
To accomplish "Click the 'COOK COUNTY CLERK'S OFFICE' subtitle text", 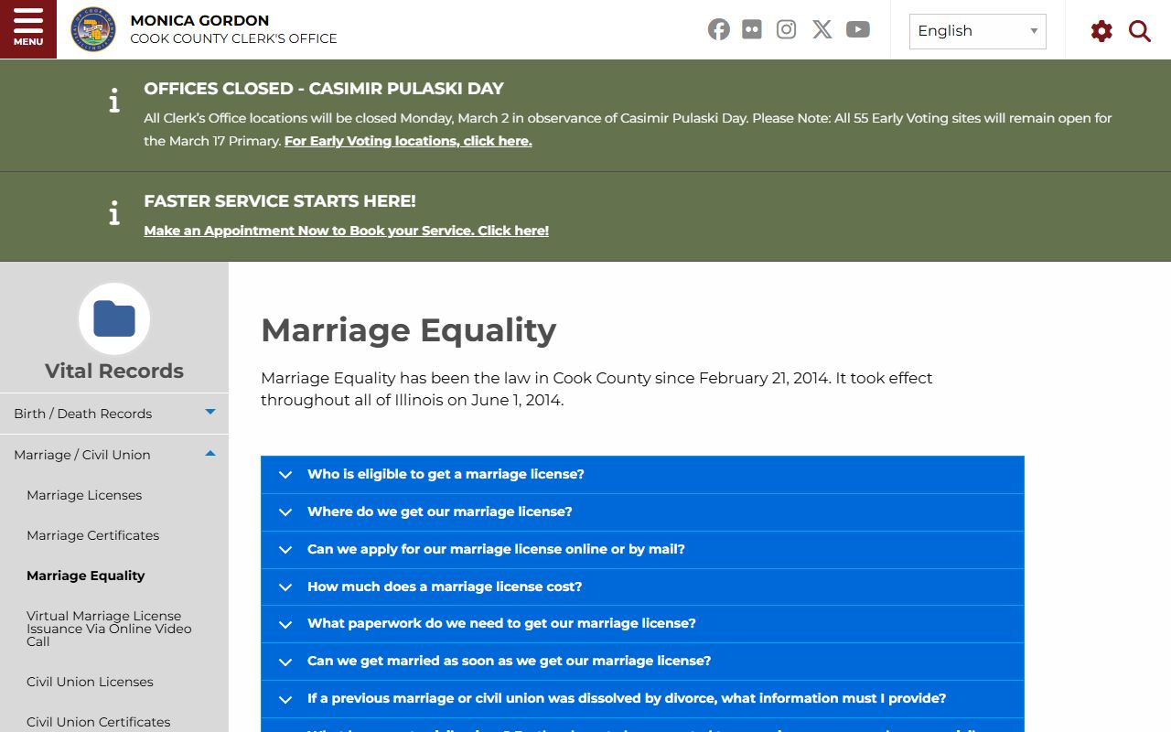I will [x=233, y=38].
